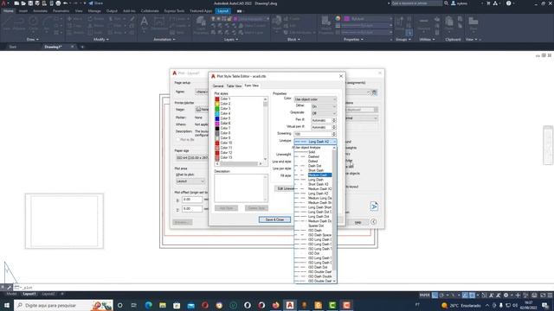Click Help button in Plot dialog
This screenshot has width=554, height=311.
pos(358,223)
